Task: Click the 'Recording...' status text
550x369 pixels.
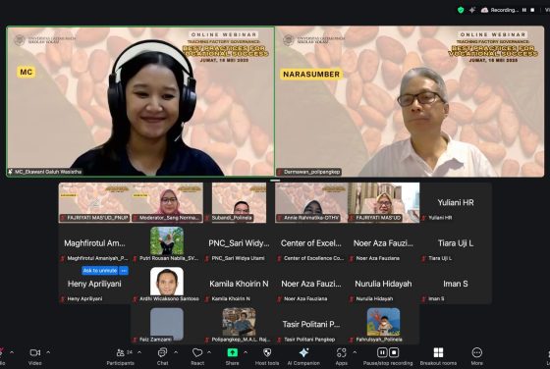Action: (505, 10)
